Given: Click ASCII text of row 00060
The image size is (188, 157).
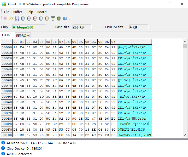Looking at the screenshot, I should tap(134, 80).
